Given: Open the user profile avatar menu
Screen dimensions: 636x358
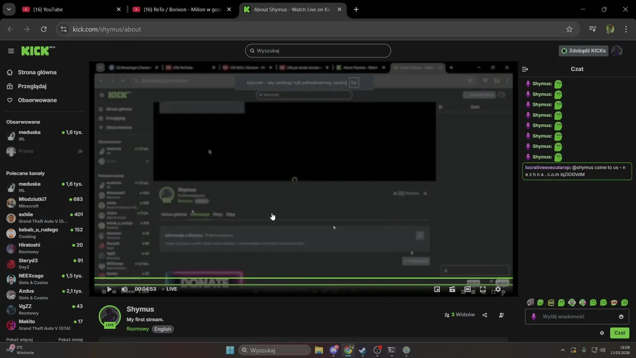Looking at the screenshot, I should click(617, 51).
